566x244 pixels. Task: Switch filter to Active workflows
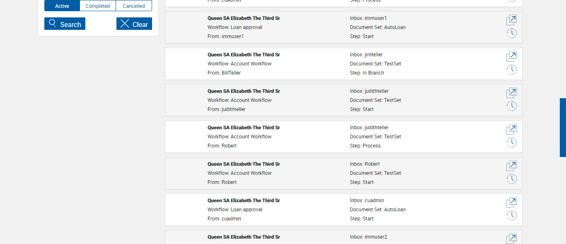62,6
